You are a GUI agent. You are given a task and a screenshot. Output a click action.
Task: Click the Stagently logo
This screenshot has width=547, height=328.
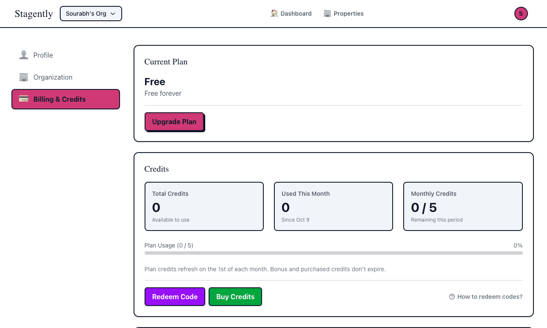click(x=34, y=14)
